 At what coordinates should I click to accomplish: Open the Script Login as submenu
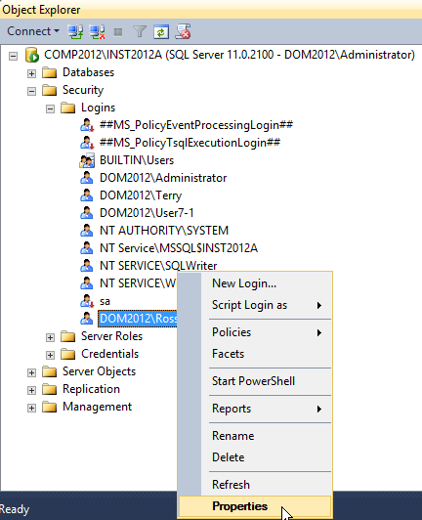click(x=255, y=305)
